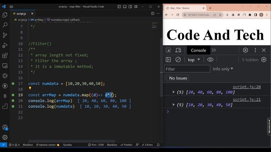
Task: Open browser Extensions puzzle icon
Action: (x=250, y=15)
